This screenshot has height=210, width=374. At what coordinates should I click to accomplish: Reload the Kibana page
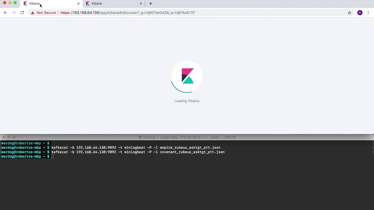click(22, 13)
